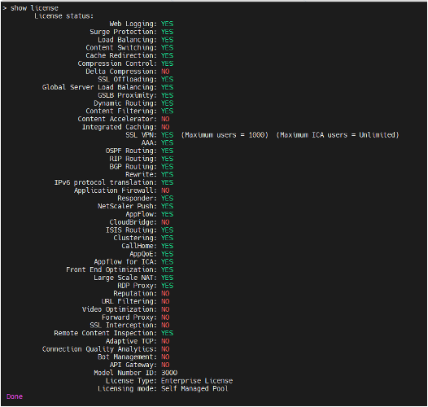This screenshot has height=407, width=428.
Task: Click 'Bot Management:' entry
Action: pyautogui.click(x=127, y=357)
